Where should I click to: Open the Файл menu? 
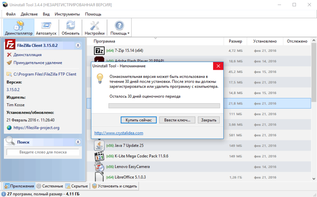[11, 14]
